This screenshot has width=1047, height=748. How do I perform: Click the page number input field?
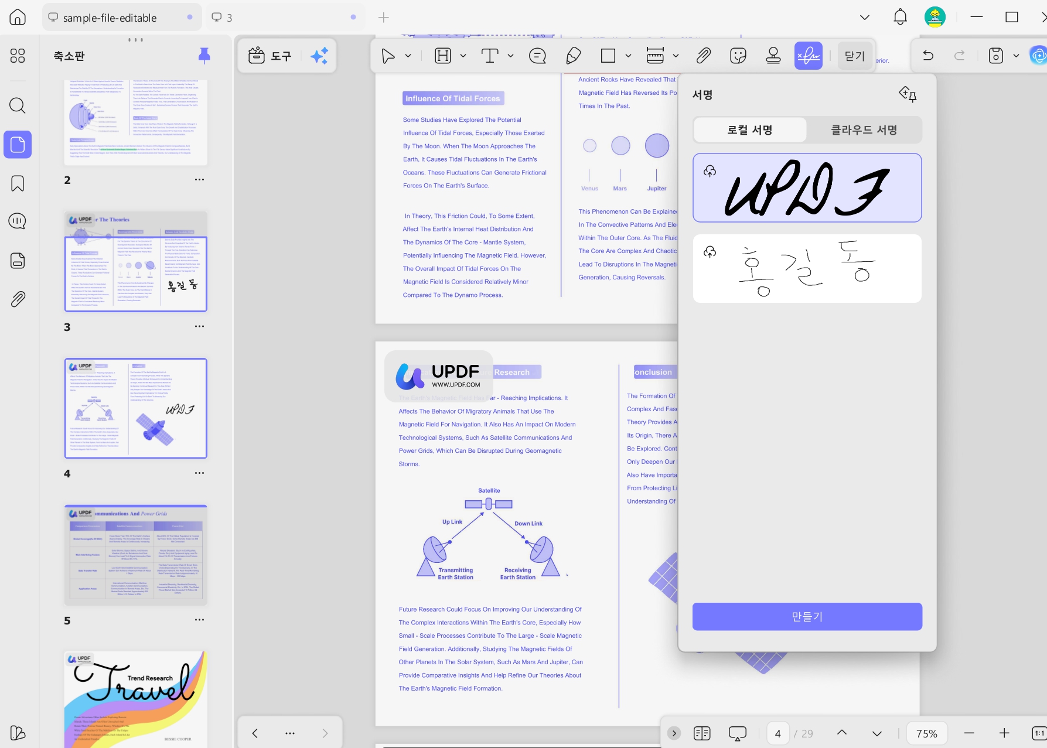(778, 733)
